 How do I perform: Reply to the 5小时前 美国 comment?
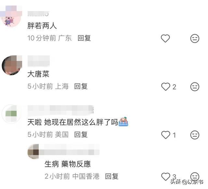[x=81, y=135]
